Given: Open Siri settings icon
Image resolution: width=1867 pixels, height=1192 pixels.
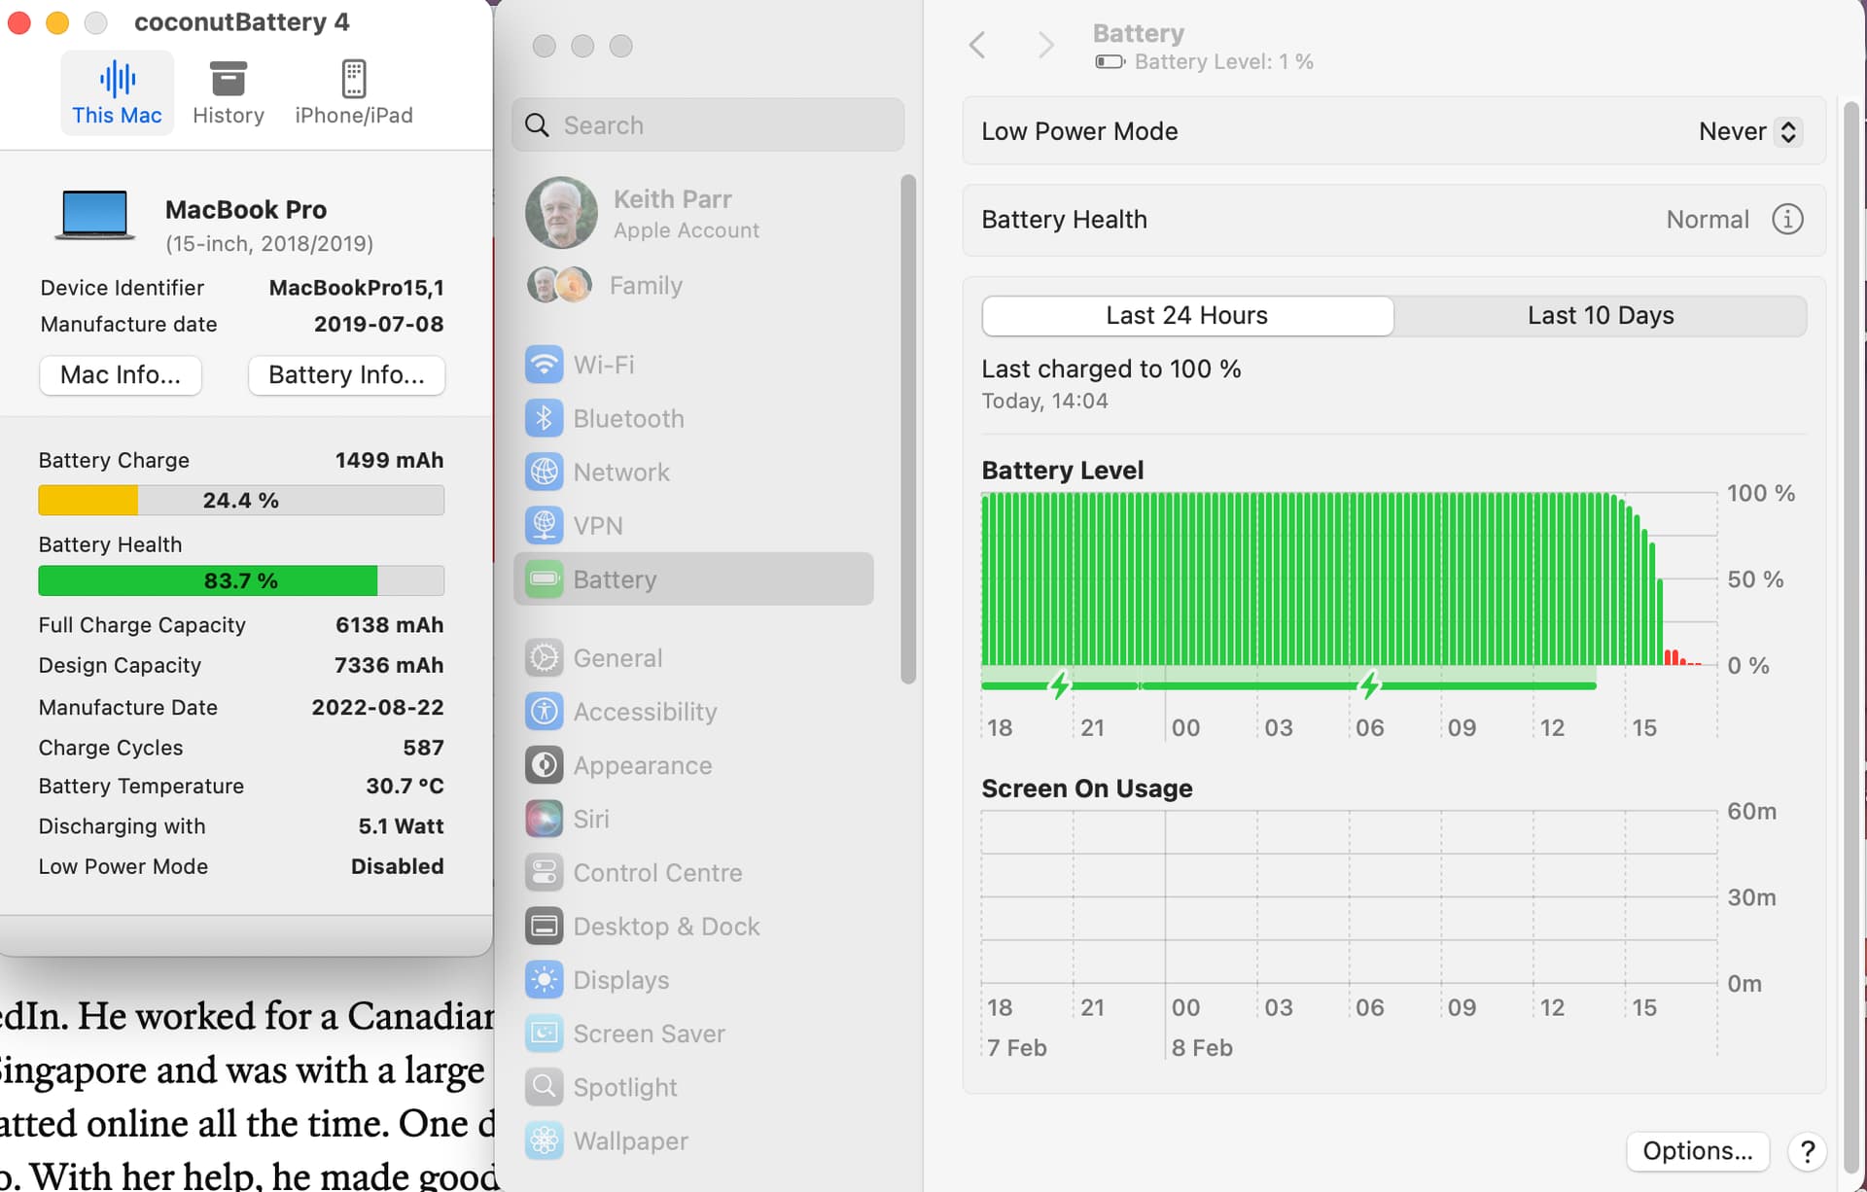Looking at the screenshot, I should (545, 819).
